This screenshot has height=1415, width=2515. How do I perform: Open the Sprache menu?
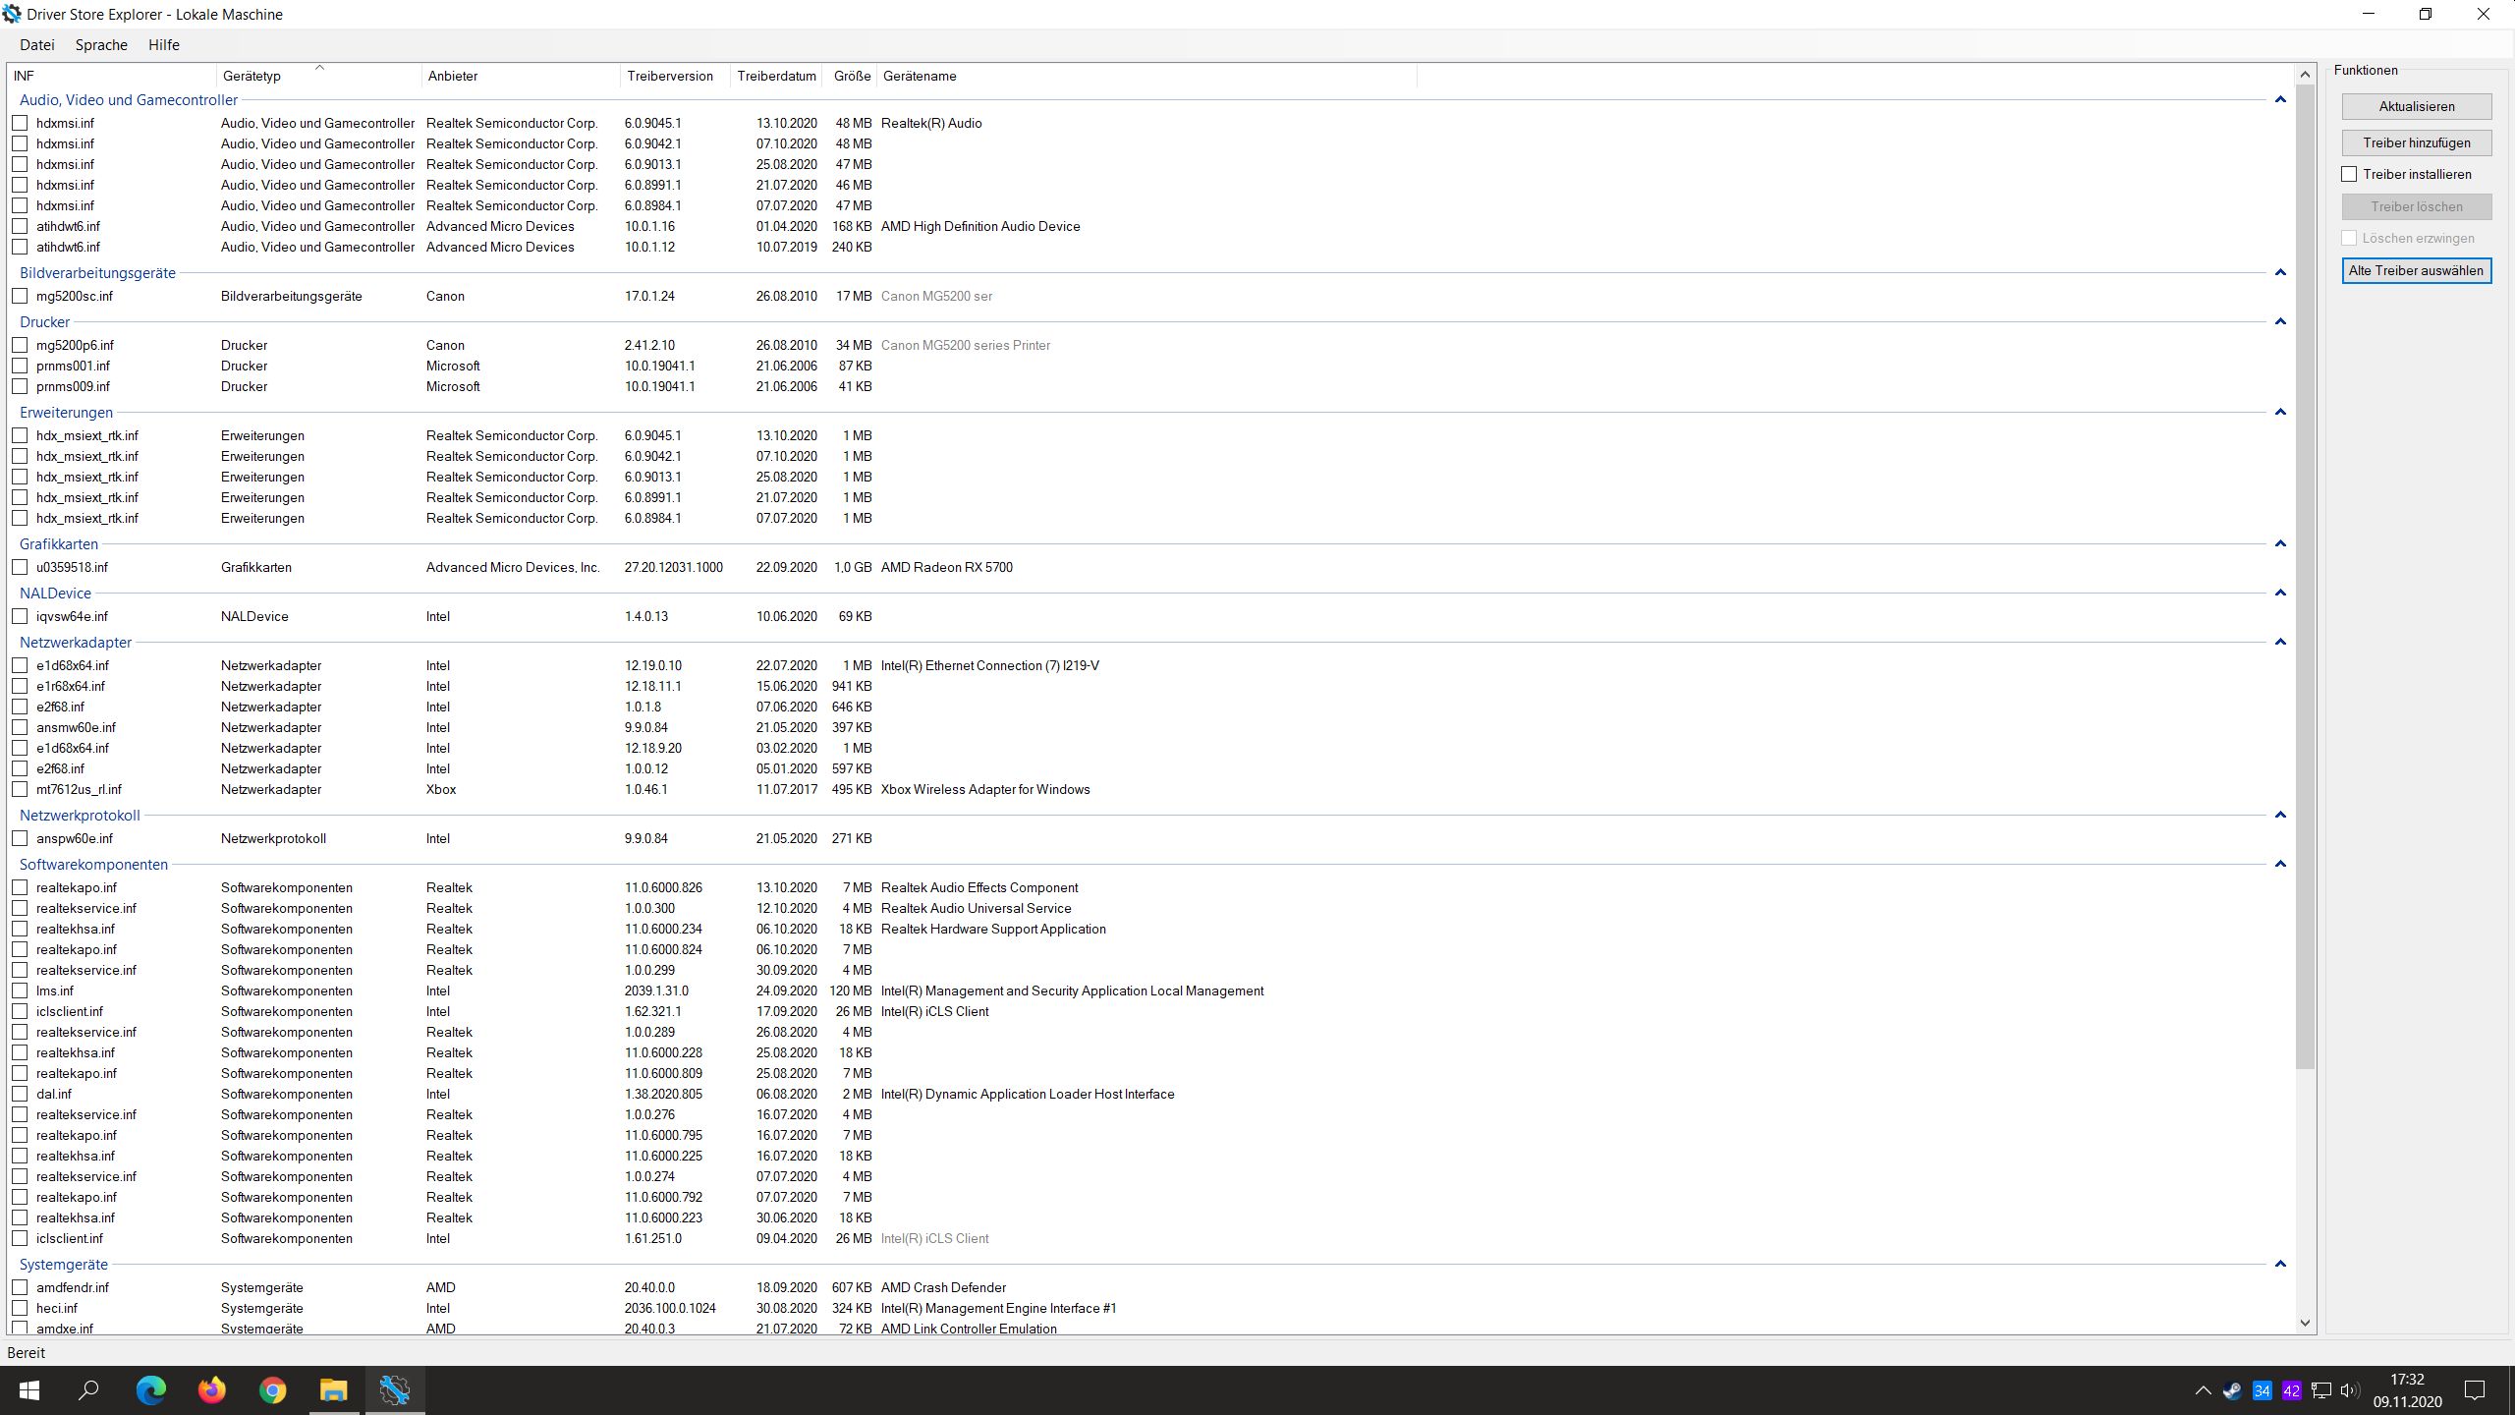point(101,44)
